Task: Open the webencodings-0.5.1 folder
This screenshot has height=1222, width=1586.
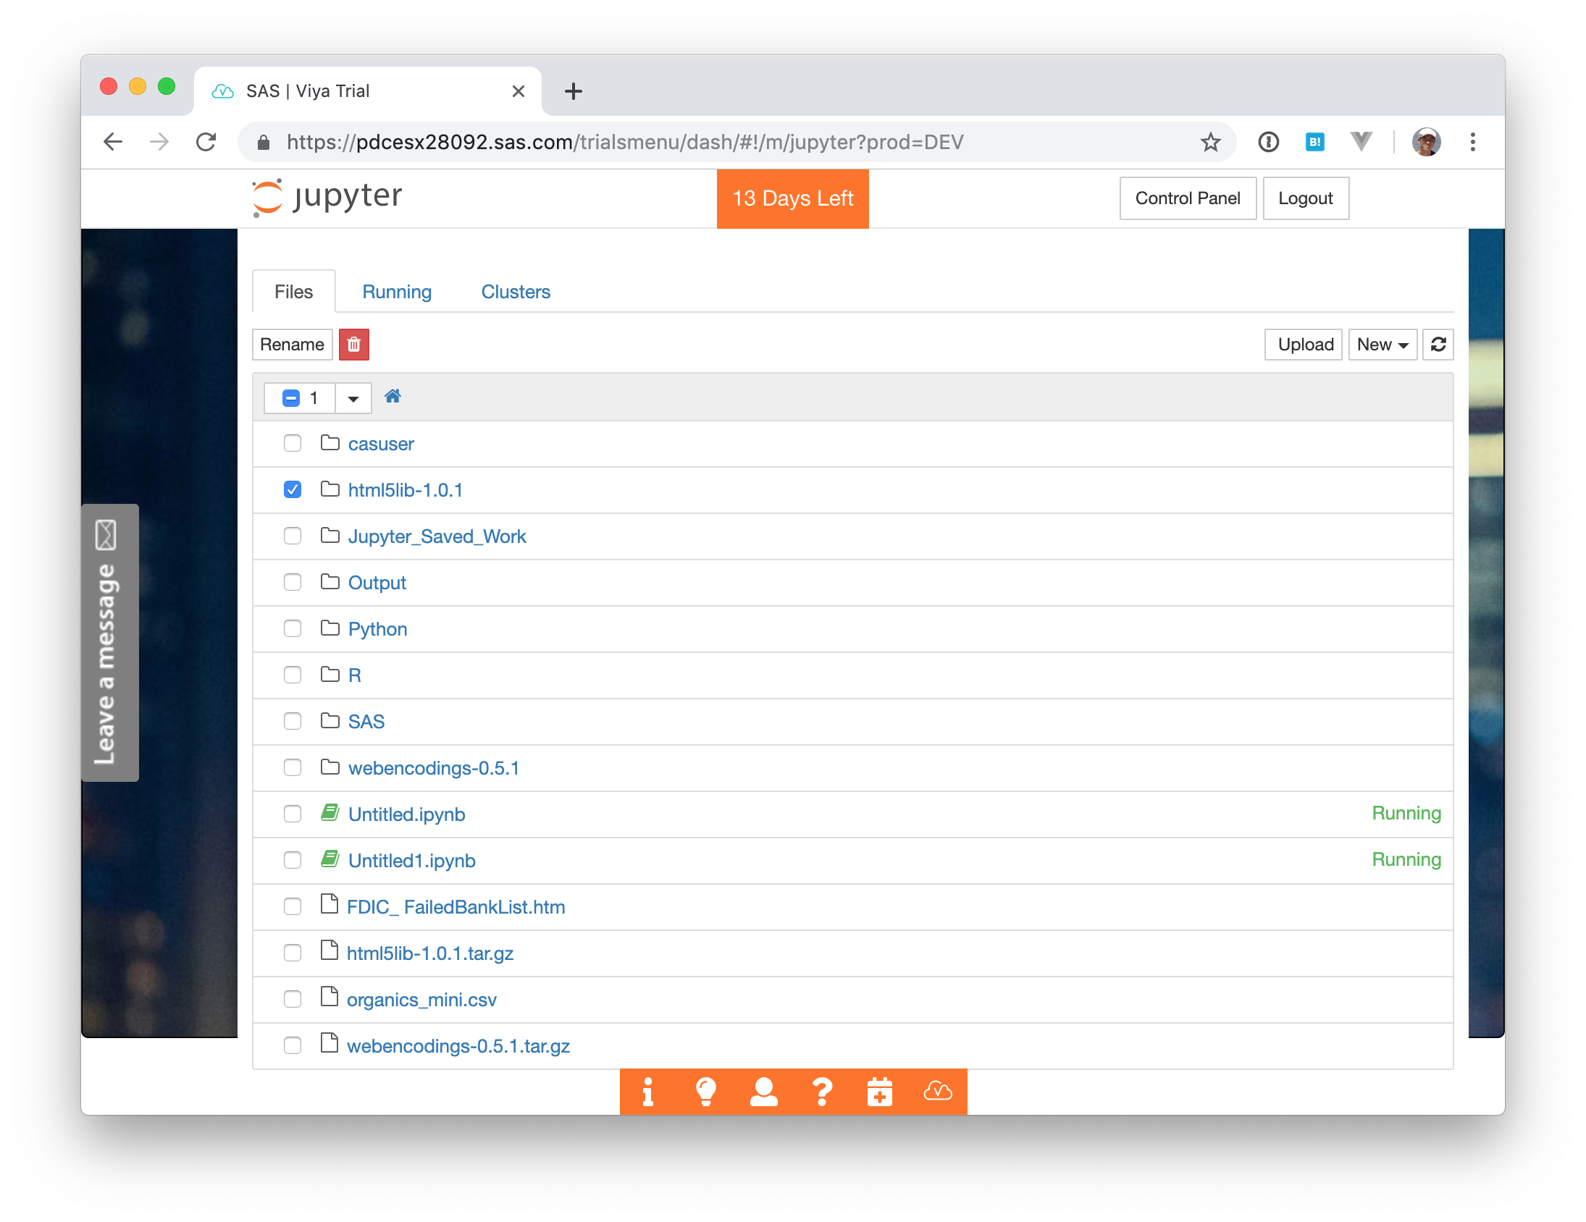Action: 434,767
